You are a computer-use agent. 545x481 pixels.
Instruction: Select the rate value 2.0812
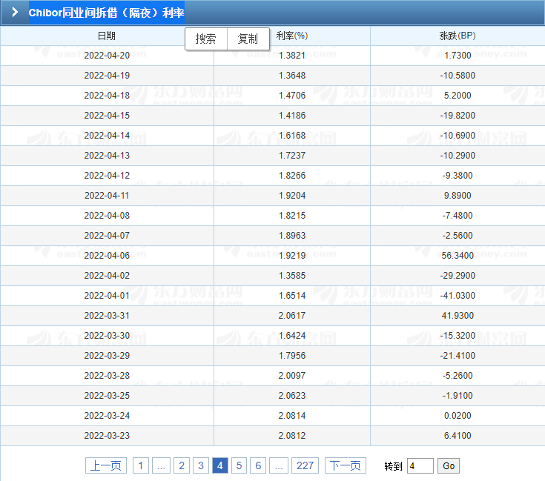coord(292,436)
